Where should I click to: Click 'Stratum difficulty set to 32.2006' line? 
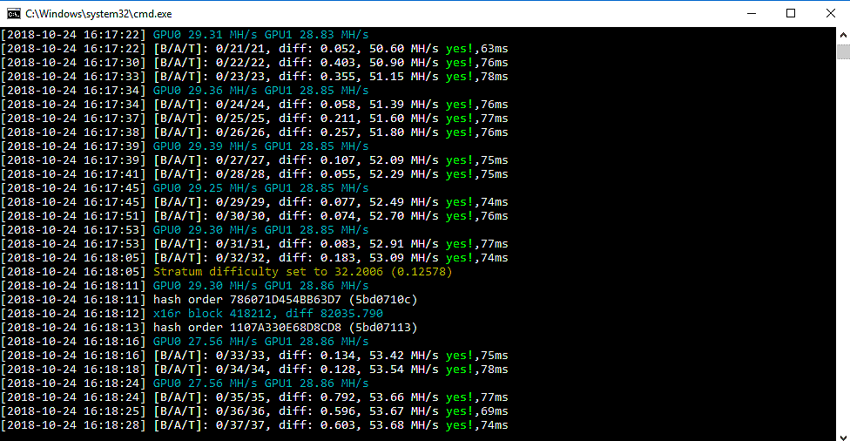click(x=226, y=272)
